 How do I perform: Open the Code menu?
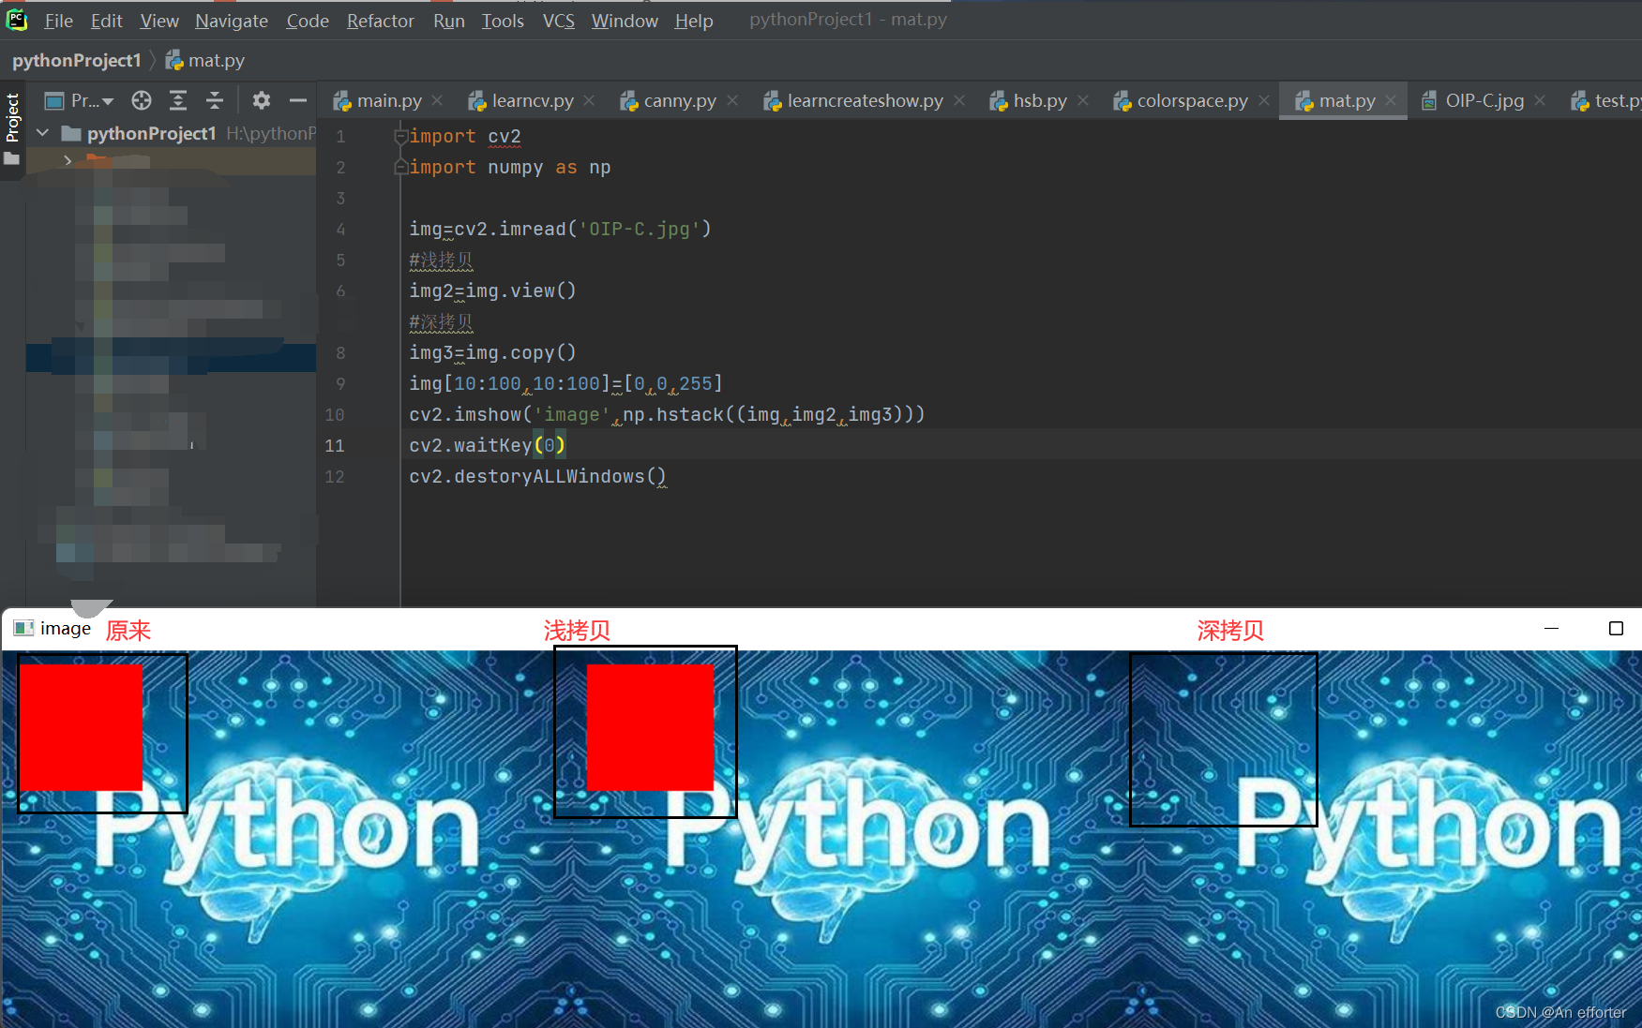click(x=308, y=21)
